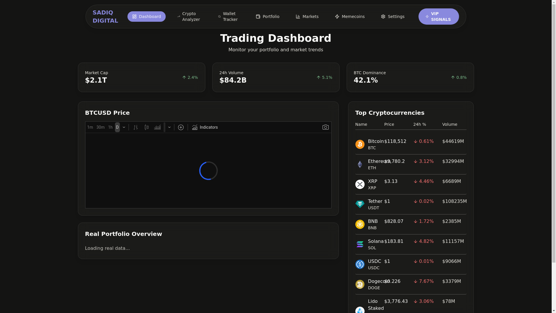Click the Bitcoin volume $44619M

click(453, 141)
